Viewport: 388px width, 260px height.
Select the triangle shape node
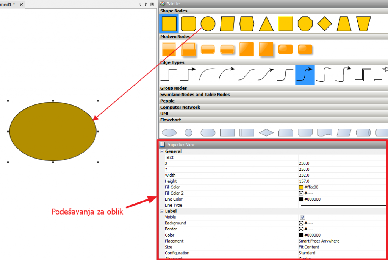point(266,24)
